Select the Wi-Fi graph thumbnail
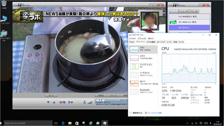The height and width of the screenshot is (126, 224). click(134, 83)
